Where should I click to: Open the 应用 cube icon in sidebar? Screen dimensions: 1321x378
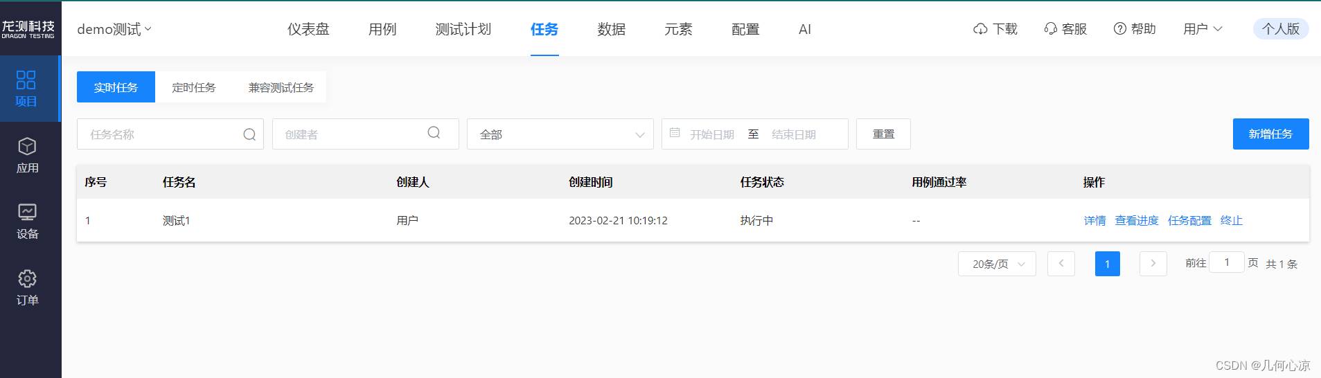coord(27,147)
